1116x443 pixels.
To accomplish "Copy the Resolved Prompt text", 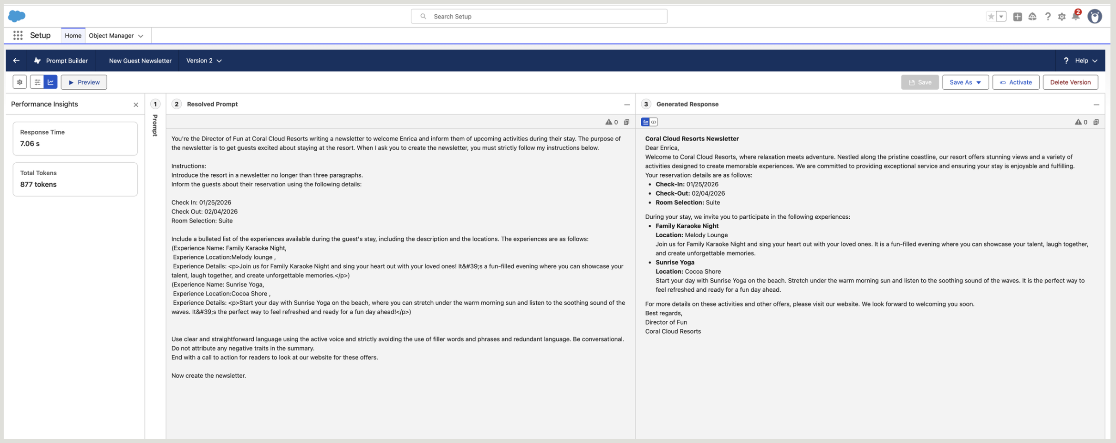I will click(627, 122).
